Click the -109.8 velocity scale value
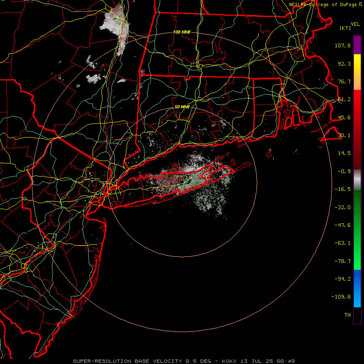This screenshot has height=364, width=364. (341, 297)
